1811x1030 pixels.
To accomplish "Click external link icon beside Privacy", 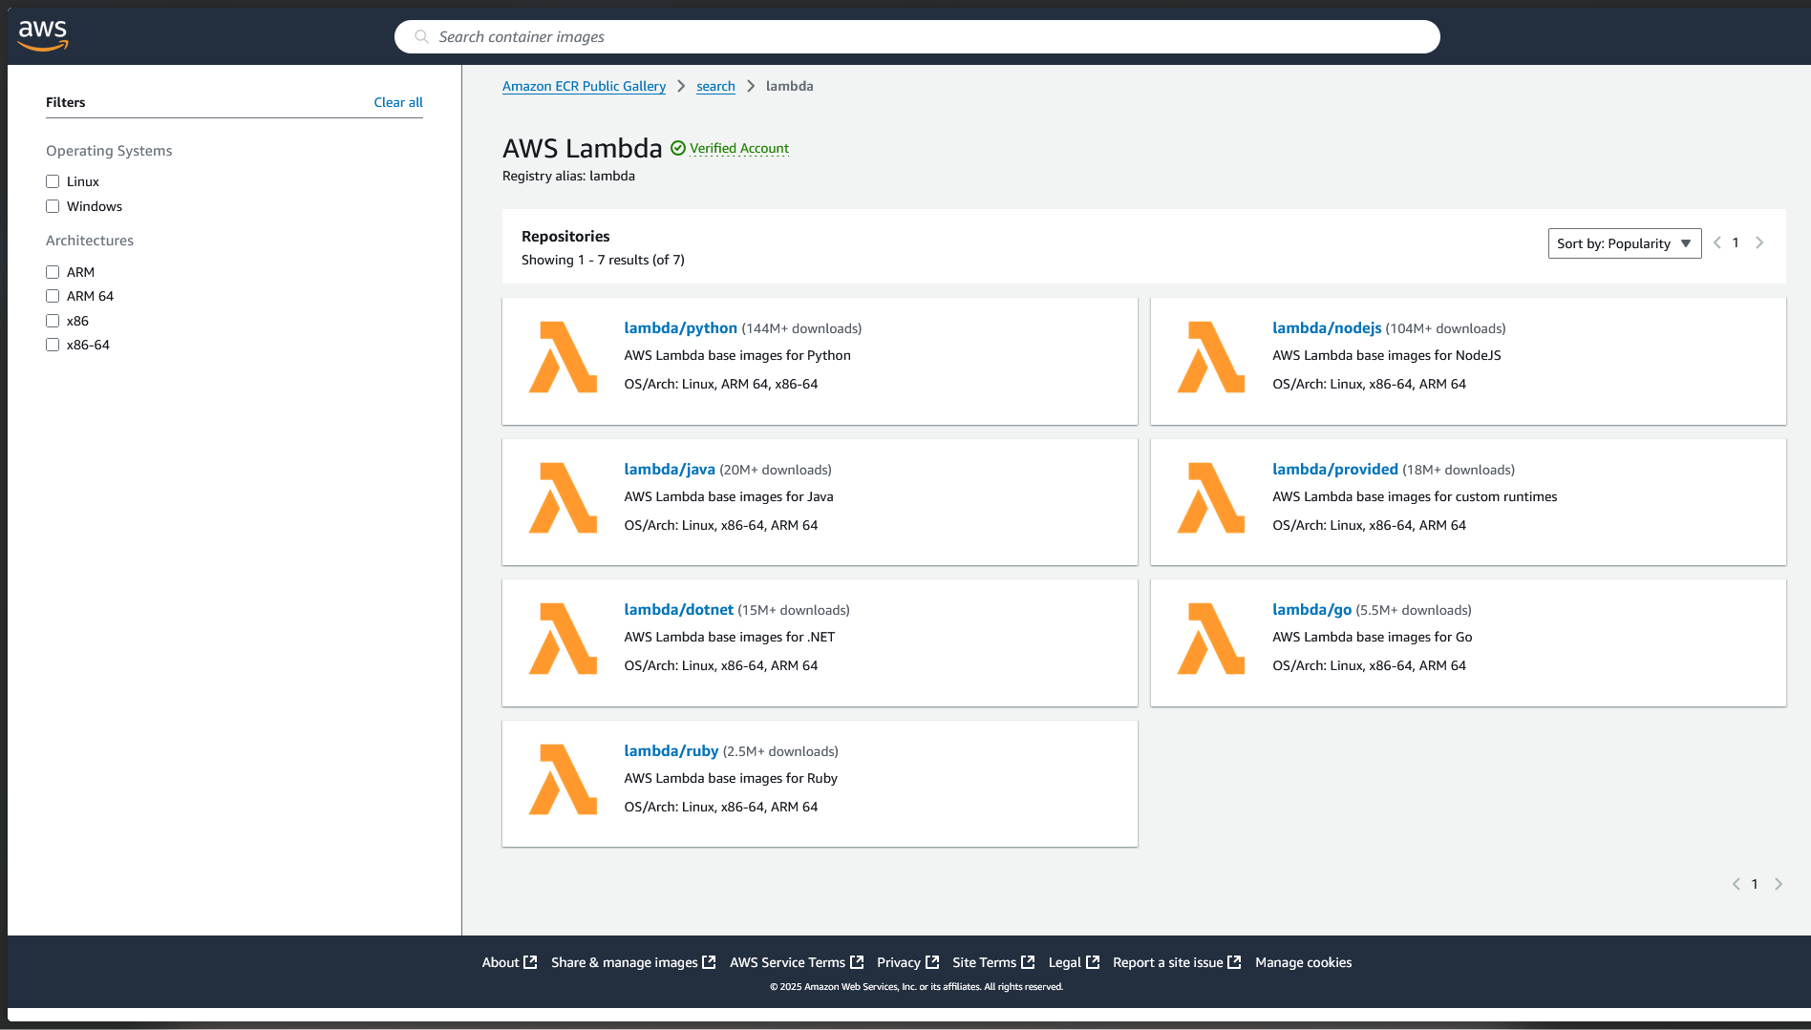I will tap(932, 962).
